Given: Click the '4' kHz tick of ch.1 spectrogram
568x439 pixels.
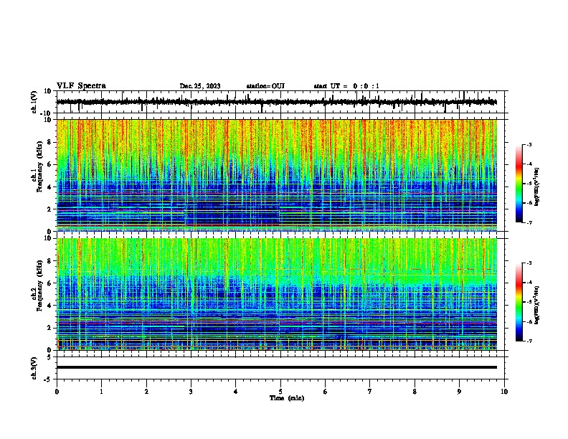Looking at the screenshot, I should tap(49, 187).
